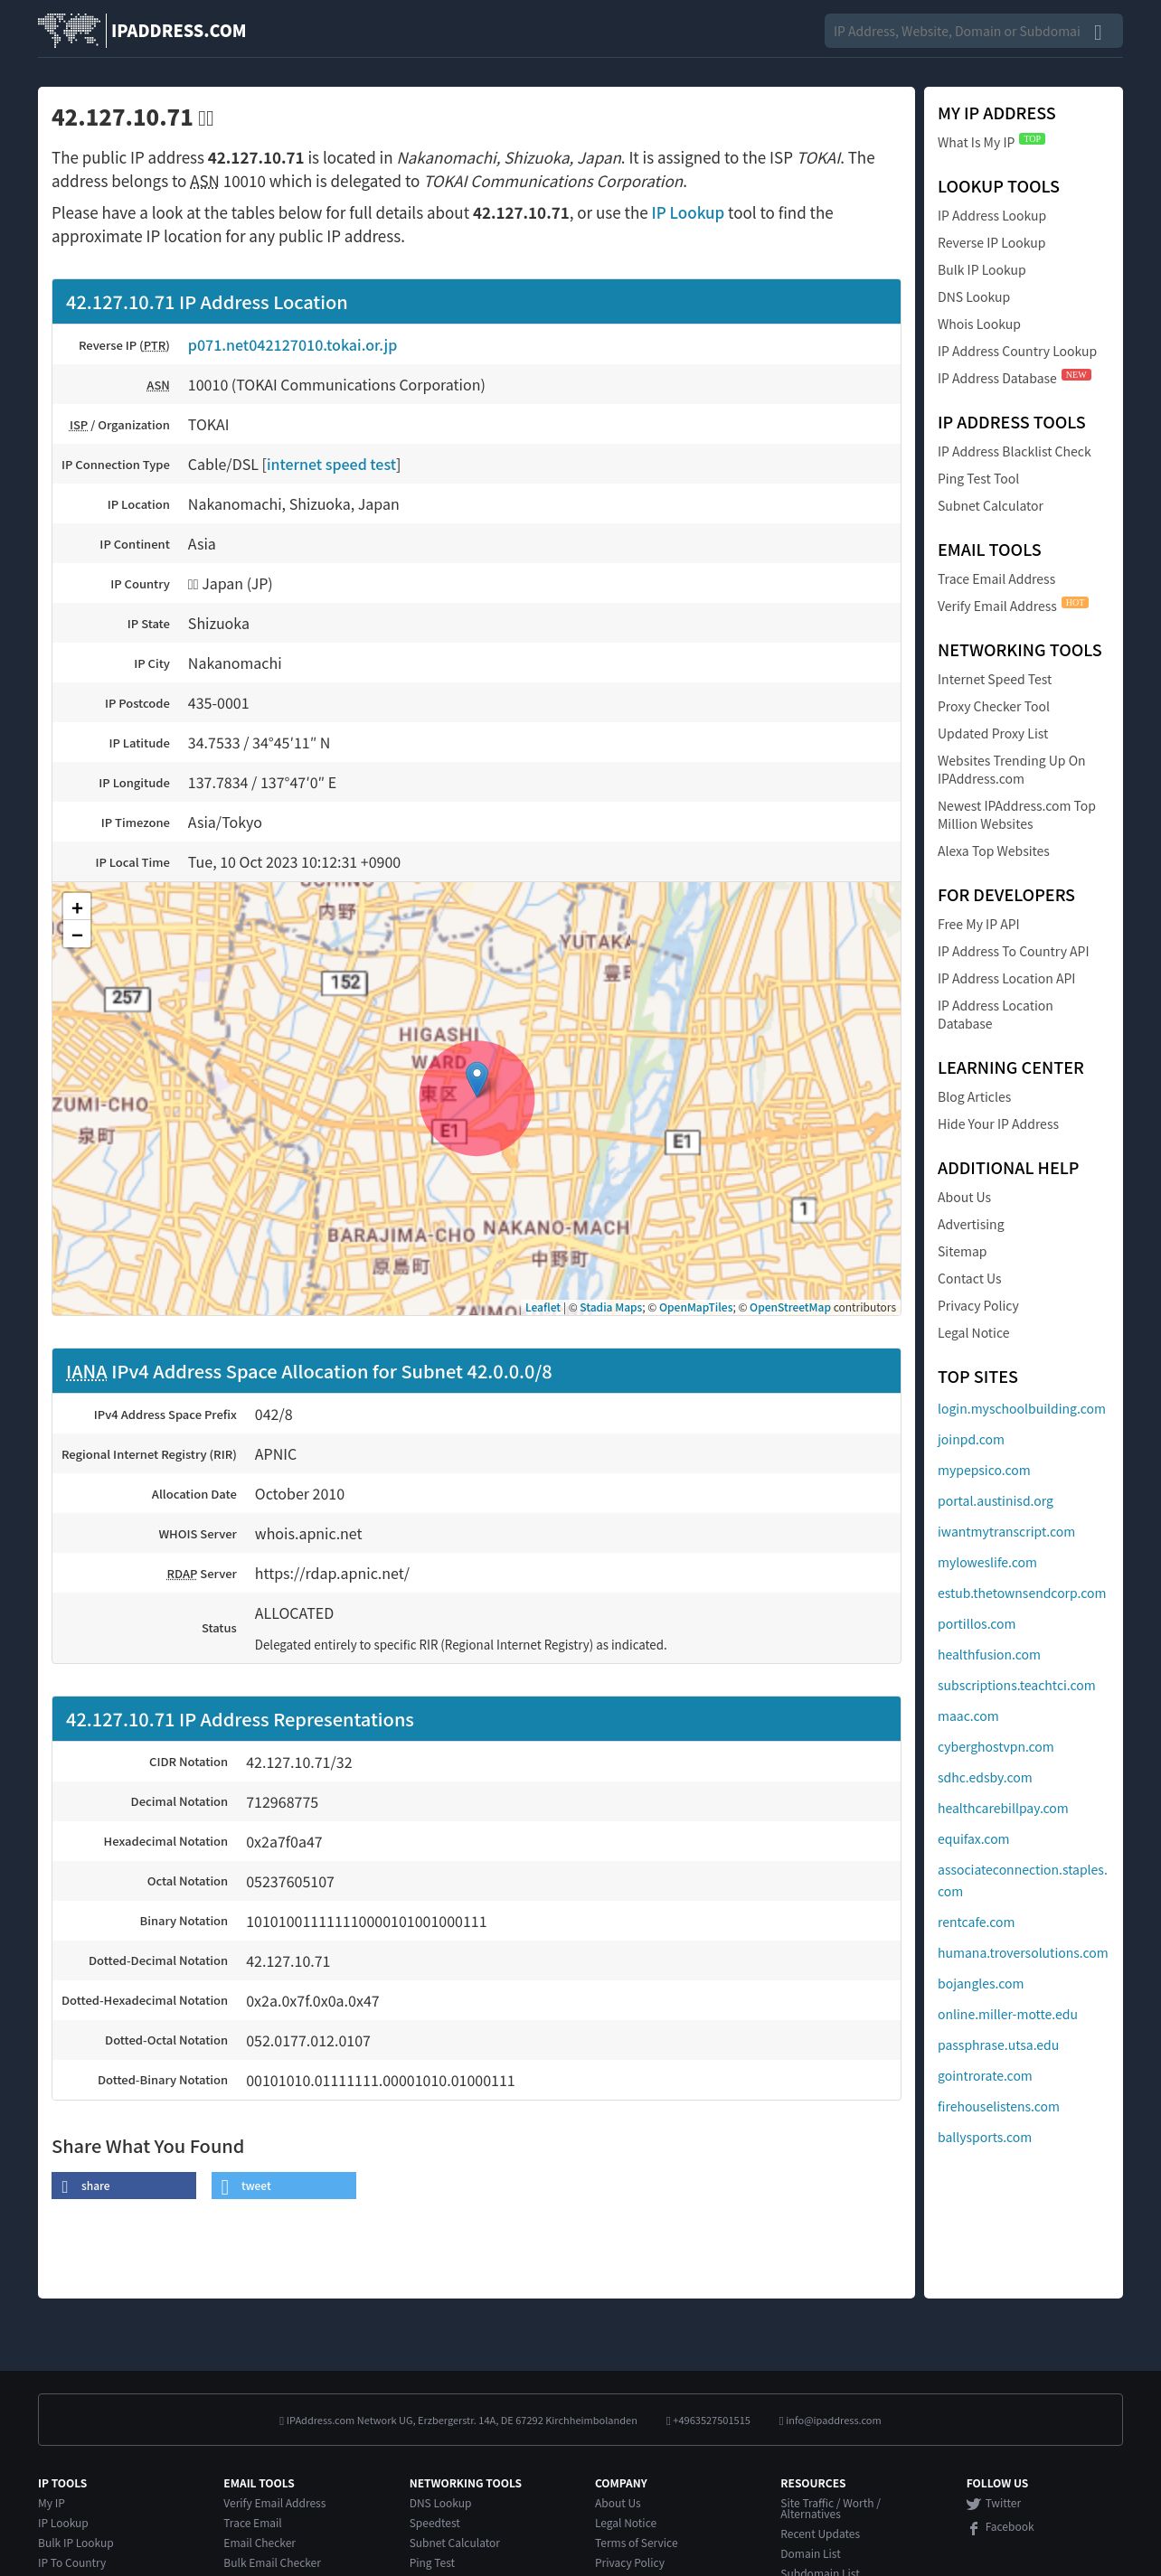The height and width of the screenshot is (2576, 1161).
Task: Open Trace Email Address tool
Action: [x=996, y=579]
